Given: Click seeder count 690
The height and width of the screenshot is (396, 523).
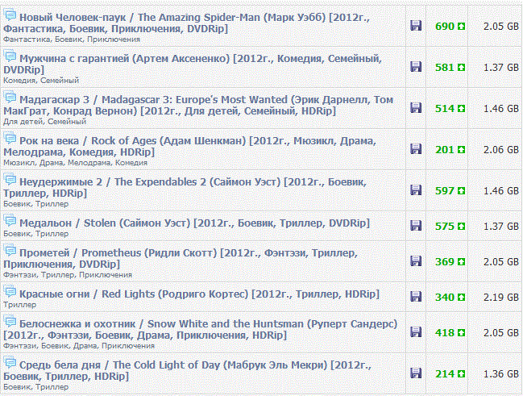Looking at the screenshot, I should click(x=445, y=27).
